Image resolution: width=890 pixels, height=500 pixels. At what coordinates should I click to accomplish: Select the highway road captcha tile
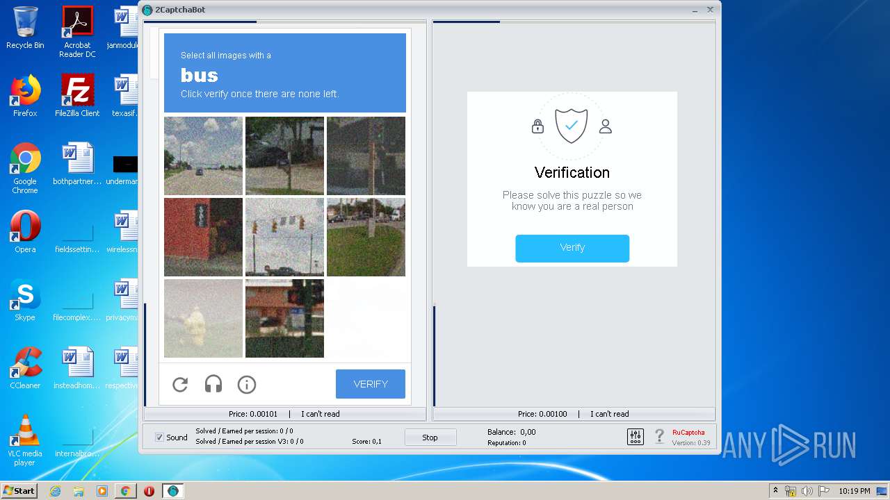click(203, 156)
